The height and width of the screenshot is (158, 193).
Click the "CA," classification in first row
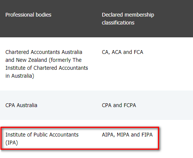click(x=106, y=52)
